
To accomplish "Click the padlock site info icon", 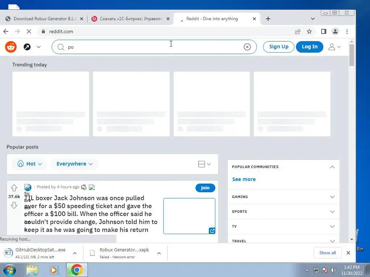I will 43,31.
